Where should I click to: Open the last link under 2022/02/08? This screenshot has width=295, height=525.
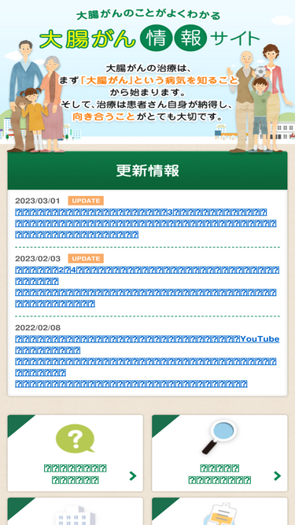[131, 383]
